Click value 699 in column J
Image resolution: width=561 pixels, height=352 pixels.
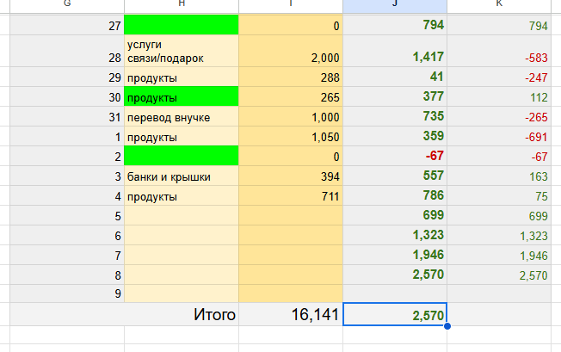(x=395, y=215)
